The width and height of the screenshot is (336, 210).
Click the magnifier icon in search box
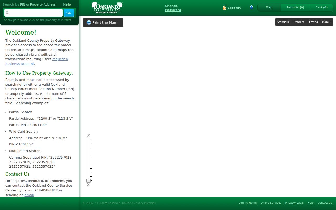7,13
